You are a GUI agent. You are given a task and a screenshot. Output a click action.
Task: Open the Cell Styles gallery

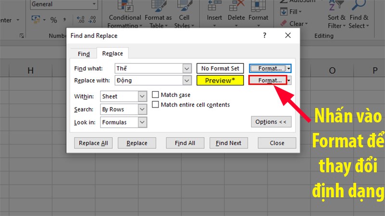[182, 15]
